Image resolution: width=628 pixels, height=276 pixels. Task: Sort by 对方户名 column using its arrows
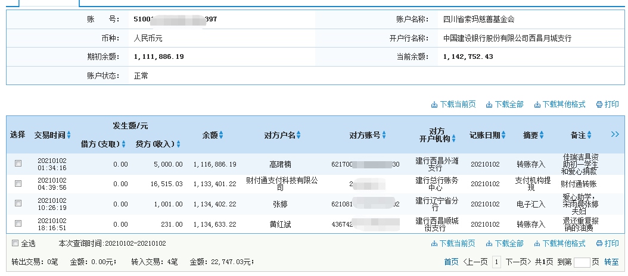coord(299,135)
